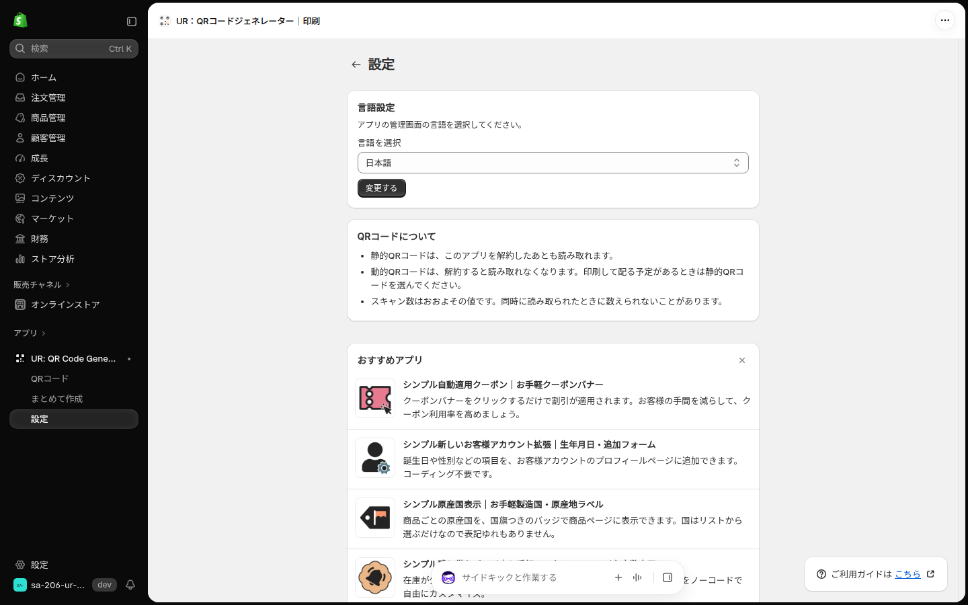This screenshot has width=968, height=605.
Task: Click the 財務 bank icon
Action: click(20, 239)
